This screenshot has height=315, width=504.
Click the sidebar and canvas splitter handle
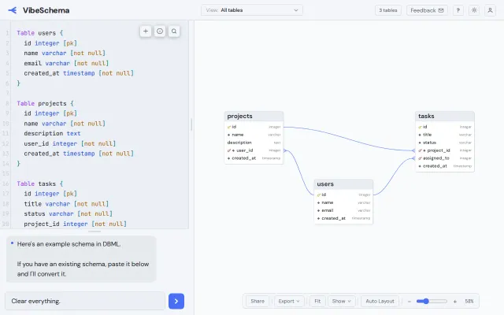pos(191,124)
